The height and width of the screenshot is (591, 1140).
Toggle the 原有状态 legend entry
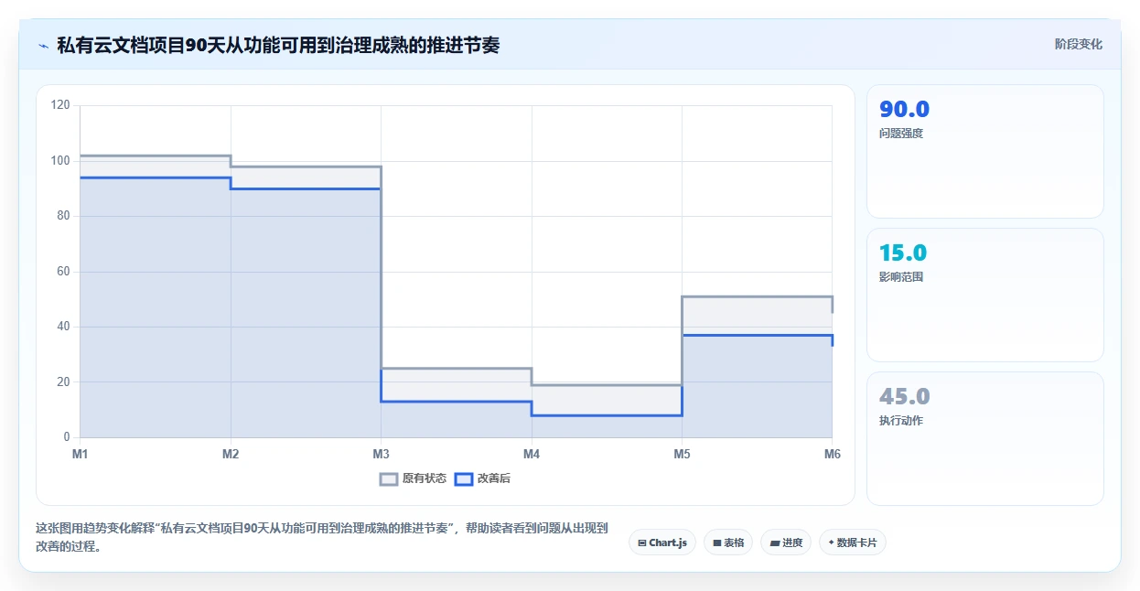point(414,478)
